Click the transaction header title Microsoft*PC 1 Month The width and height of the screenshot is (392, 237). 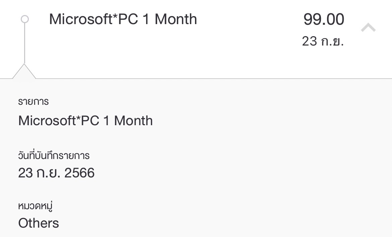coord(123,19)
